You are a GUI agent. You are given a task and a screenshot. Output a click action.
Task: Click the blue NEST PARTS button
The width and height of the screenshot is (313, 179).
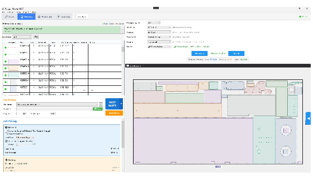112,104
